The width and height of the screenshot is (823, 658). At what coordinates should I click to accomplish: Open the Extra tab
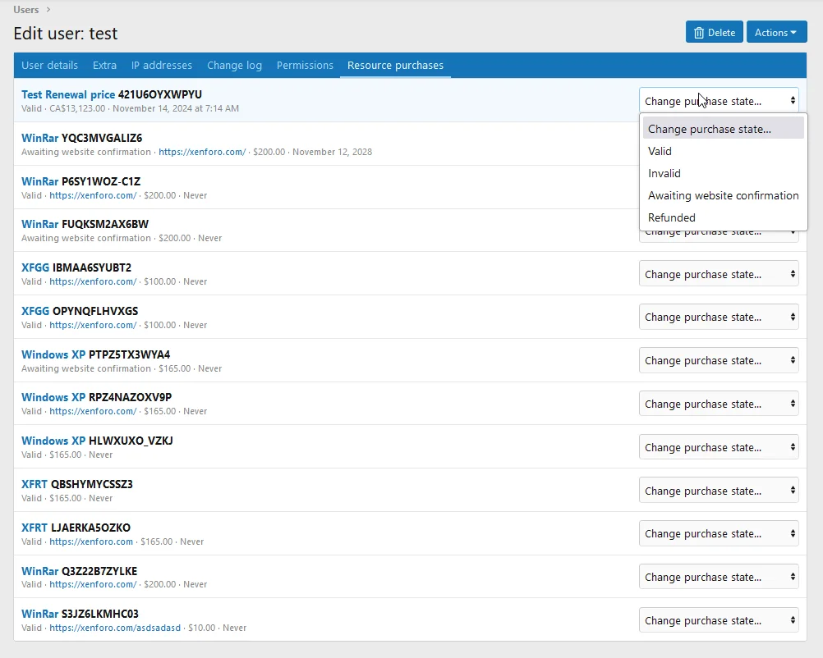(104, 66)
